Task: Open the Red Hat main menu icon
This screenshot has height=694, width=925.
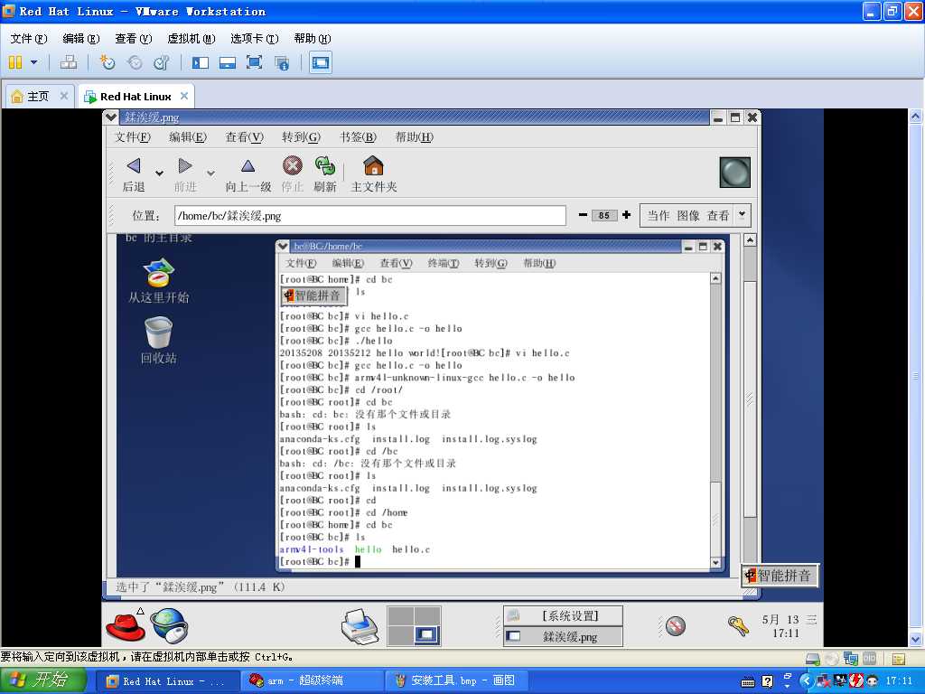Action: click(x=126, y=625)
